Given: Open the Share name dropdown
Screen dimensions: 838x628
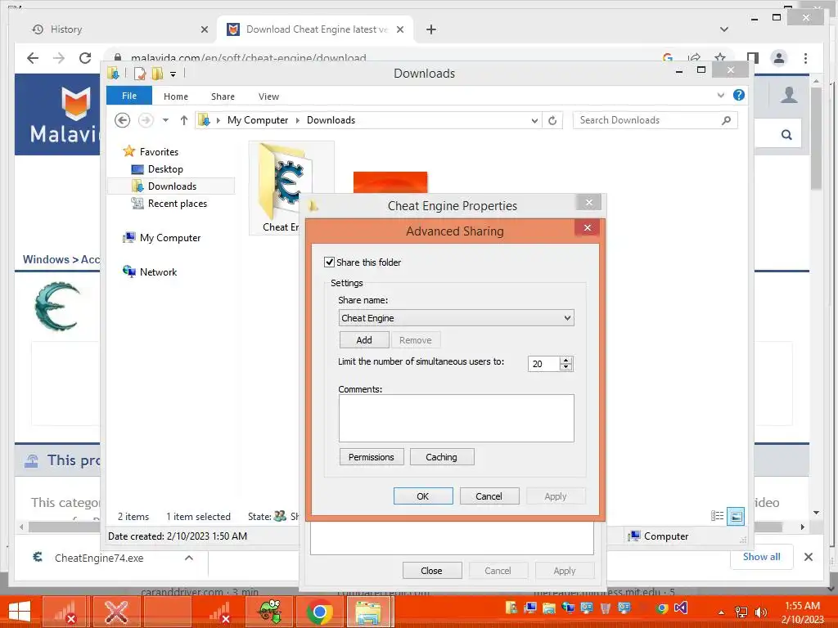Looking at the screenshot, I should (567, 318).
